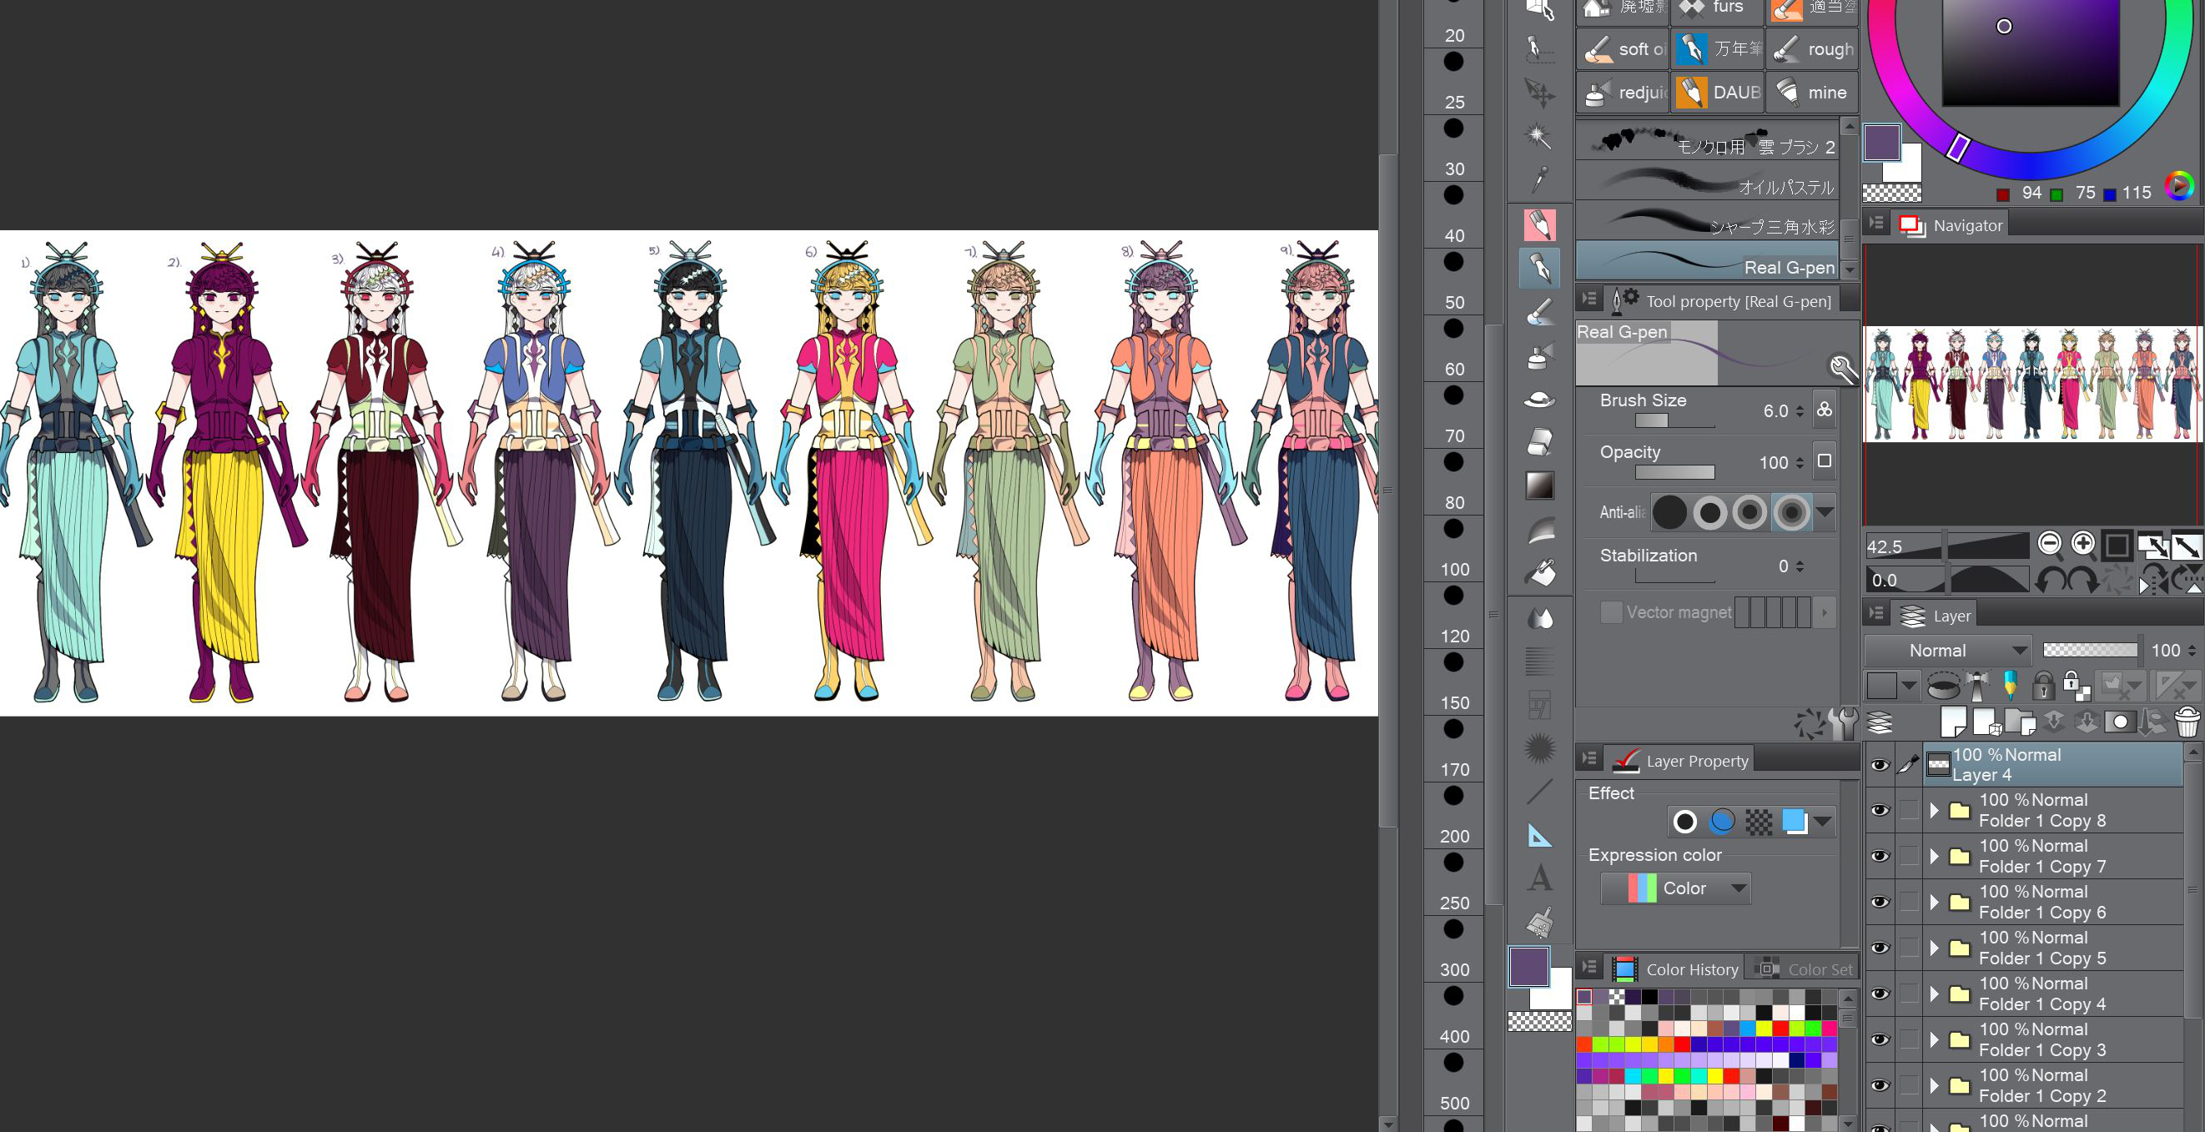2205x1132 pixels.
Task: Select the Pen tool in toolbar
Action: tap(1540, 269)
